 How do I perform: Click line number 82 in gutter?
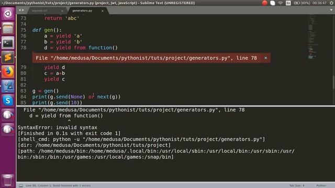(23, 85)
